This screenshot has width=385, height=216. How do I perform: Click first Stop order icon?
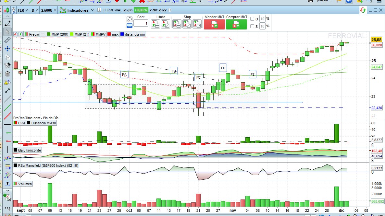point(177,24)
